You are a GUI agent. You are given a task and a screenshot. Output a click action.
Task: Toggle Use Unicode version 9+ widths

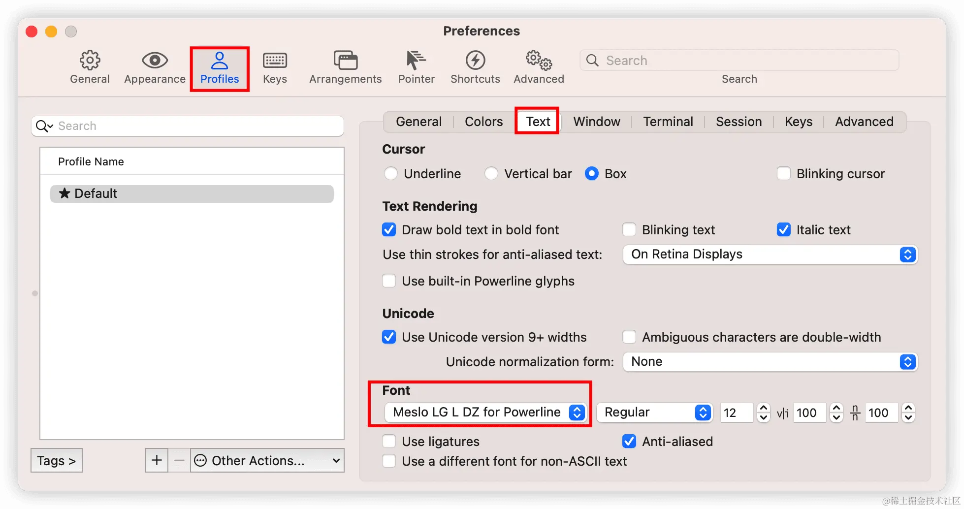(x=389, y=337)
